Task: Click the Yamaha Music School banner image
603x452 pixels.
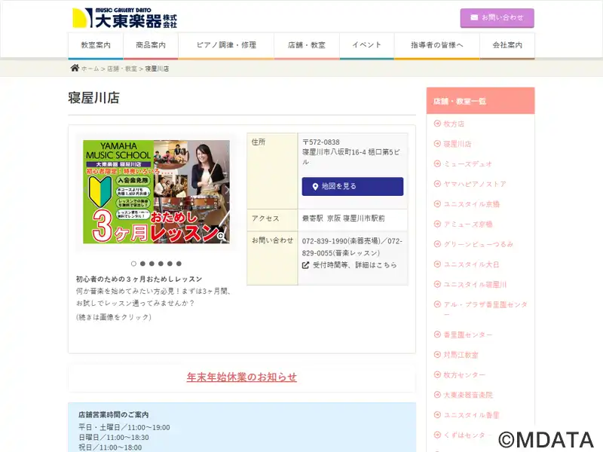Action: pos(156,191)
